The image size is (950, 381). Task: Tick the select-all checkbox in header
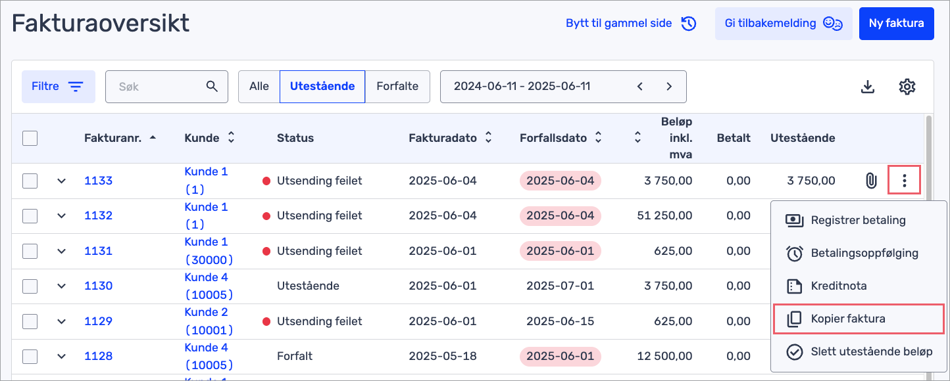click(x=30, y=138)
